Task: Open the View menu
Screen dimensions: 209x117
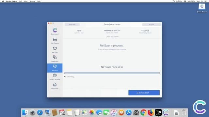Action: [26, 1]
